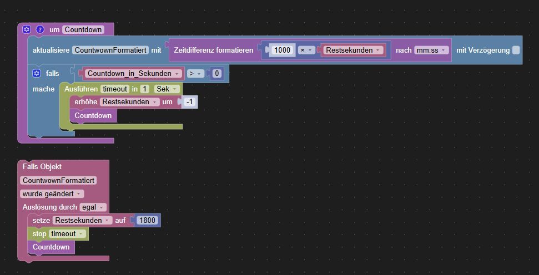This screenshot has width=539, height=275.
Task: Click the setze block label
Action: (41, 221)
